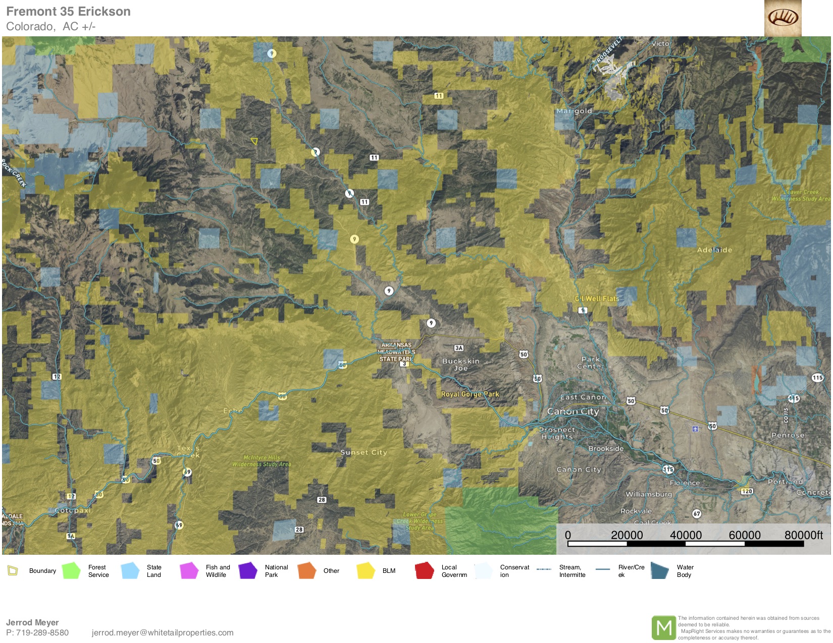The height and width of the screenshot is (643, 833).
Task: Pick the orange Other legend swatch
Action: point(306,571)
